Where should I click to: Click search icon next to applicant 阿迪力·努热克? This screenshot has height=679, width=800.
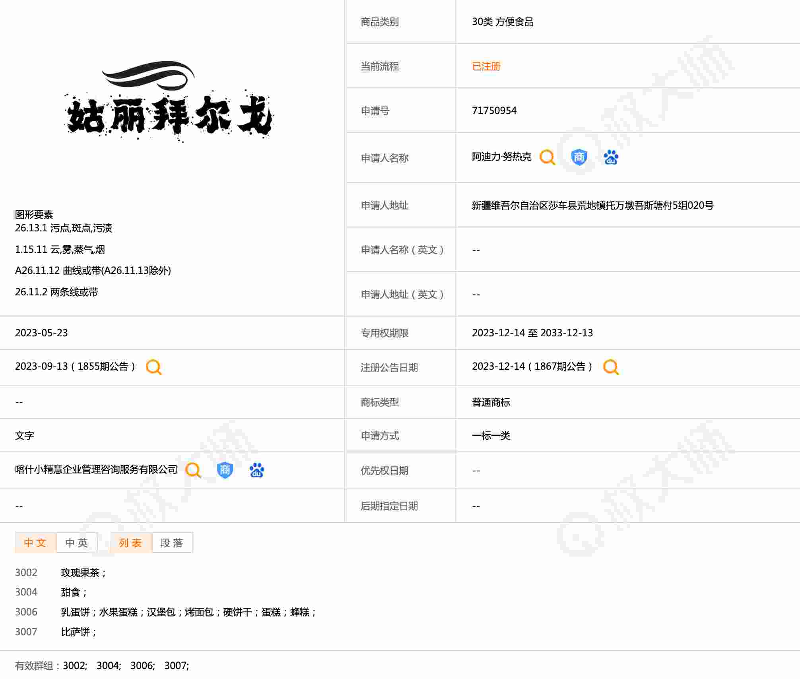pyautogui.click(x=547, y=157)
